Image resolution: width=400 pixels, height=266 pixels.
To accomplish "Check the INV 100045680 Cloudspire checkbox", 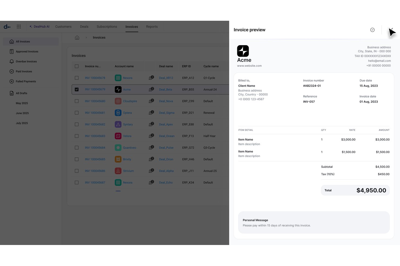I will [x=77, y=101].
